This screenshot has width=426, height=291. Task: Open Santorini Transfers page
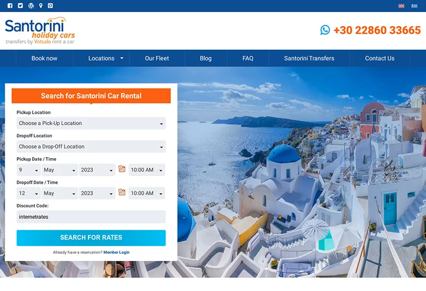[309, 58]
